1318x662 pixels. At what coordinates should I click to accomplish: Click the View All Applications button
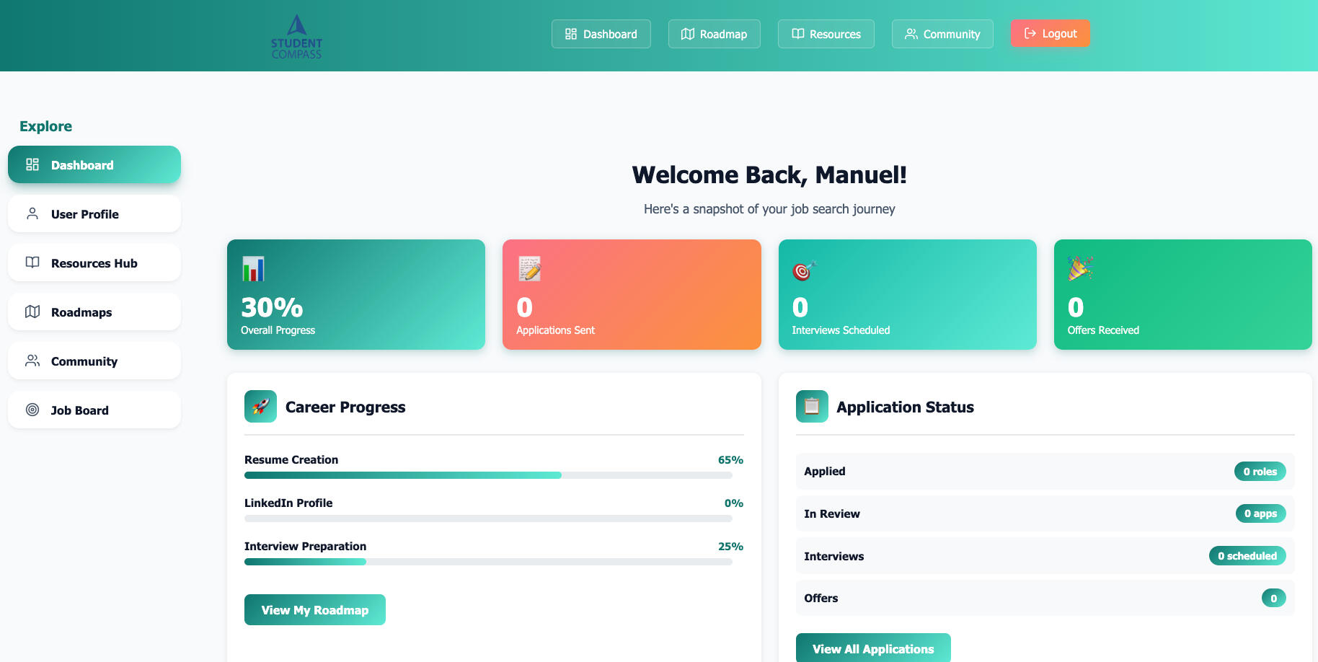coord(872,648)
